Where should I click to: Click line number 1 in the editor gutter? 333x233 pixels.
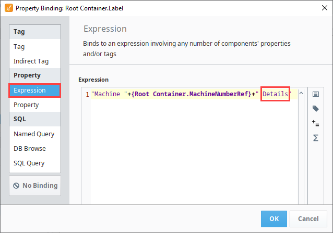pyautogui.click(x=87, y=94)
